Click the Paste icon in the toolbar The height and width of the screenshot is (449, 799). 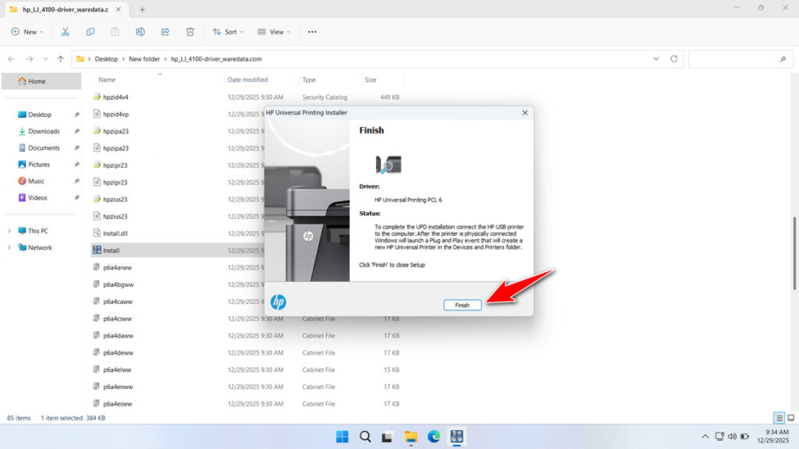pos(115,31)
